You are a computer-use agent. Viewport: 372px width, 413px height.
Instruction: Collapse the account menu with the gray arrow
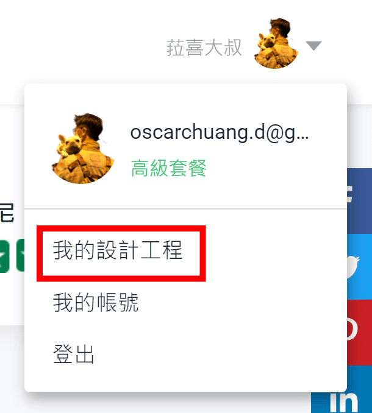tap(313, 46)
